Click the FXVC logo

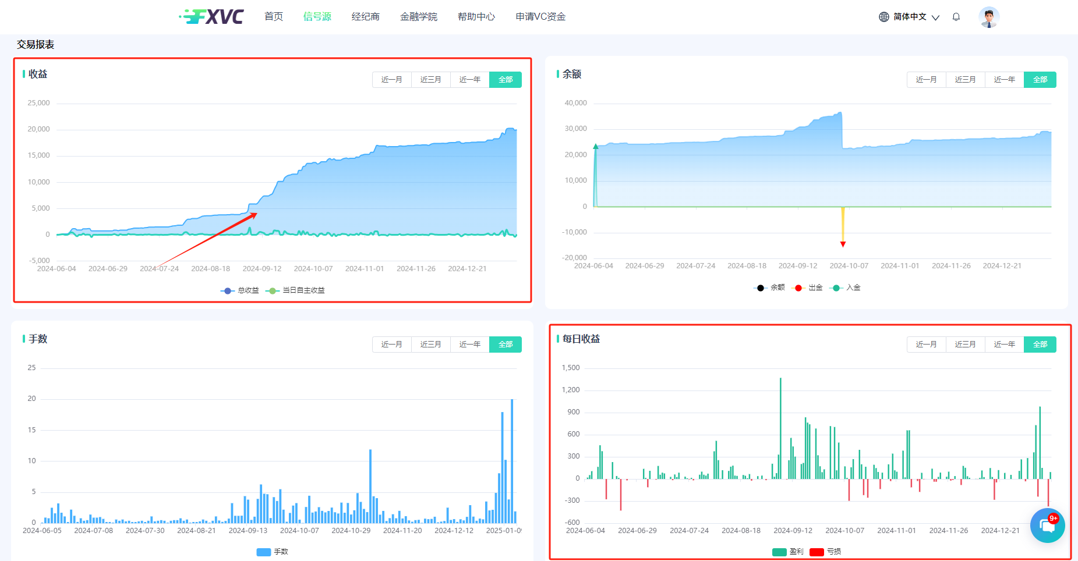211,16
